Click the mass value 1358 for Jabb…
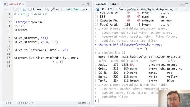Screen dimensions: 190x107 [x=125, y=65]
